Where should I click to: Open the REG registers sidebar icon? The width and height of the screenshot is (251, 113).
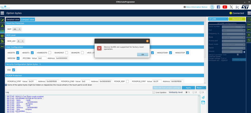point(2,46)
